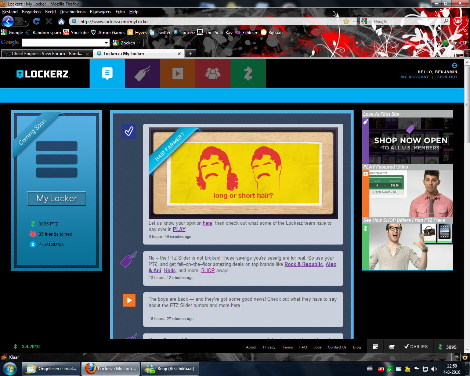The width and height of the screenshot is (470, 376).
Task: Click the orange Play video icon in navigation
Action: click(177, 73)
